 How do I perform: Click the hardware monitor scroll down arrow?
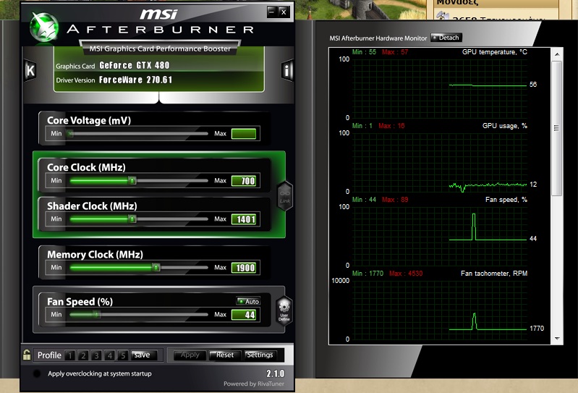coord(557,339)
